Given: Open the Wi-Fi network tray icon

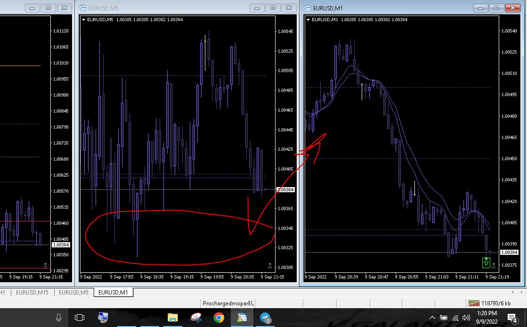Looking at the screenshot, I should (x=455, y=318).
